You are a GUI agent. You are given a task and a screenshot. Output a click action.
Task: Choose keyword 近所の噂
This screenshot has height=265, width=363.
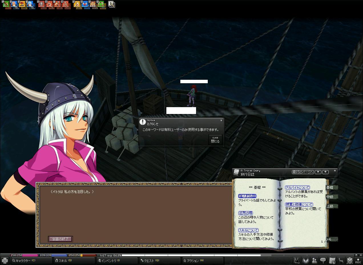click(x=245, y=213)
